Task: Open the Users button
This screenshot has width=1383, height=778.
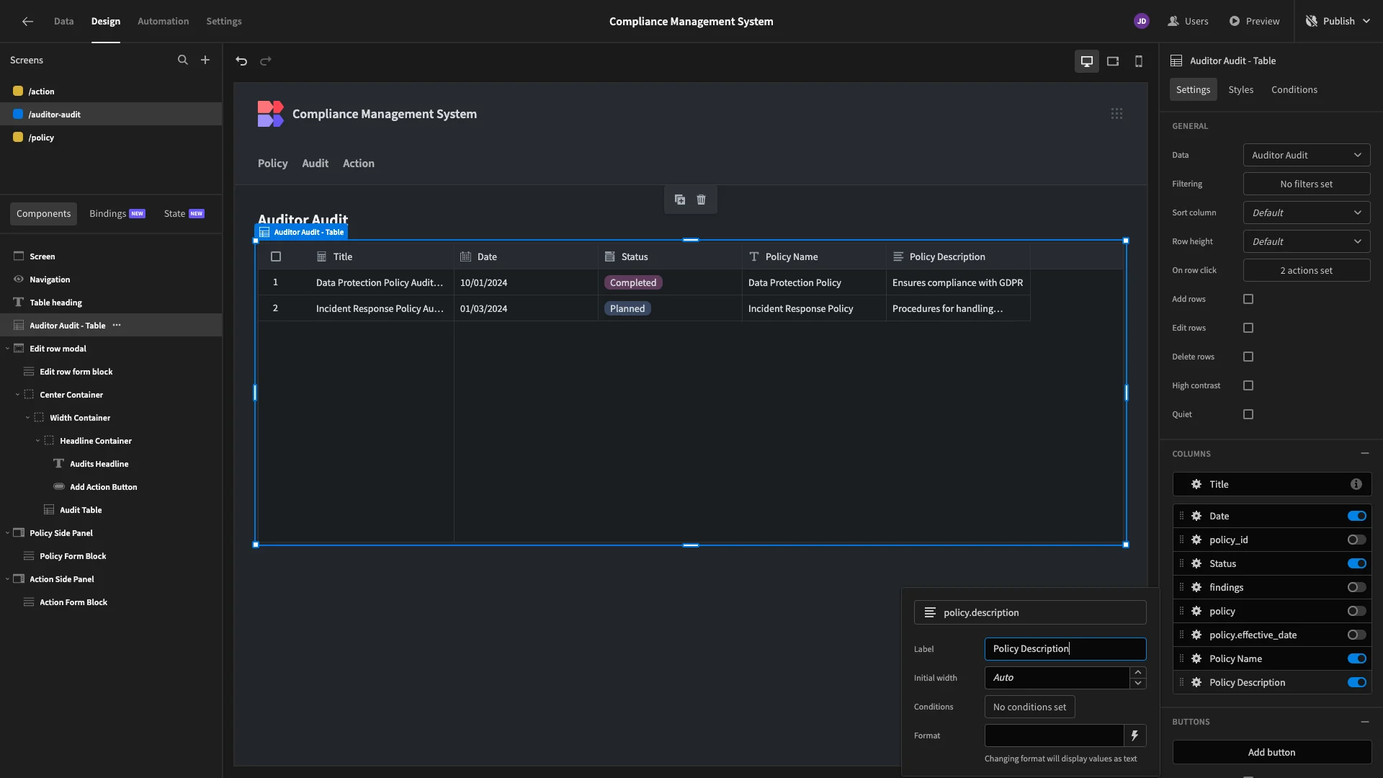Action: pos(1188,22)
